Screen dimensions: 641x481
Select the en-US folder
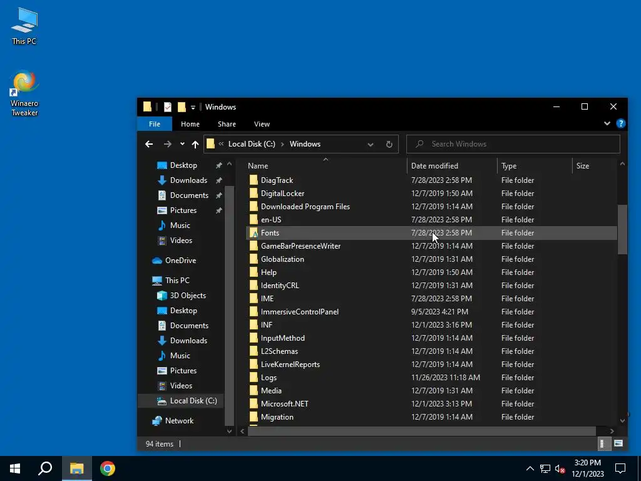click(271, 220)
